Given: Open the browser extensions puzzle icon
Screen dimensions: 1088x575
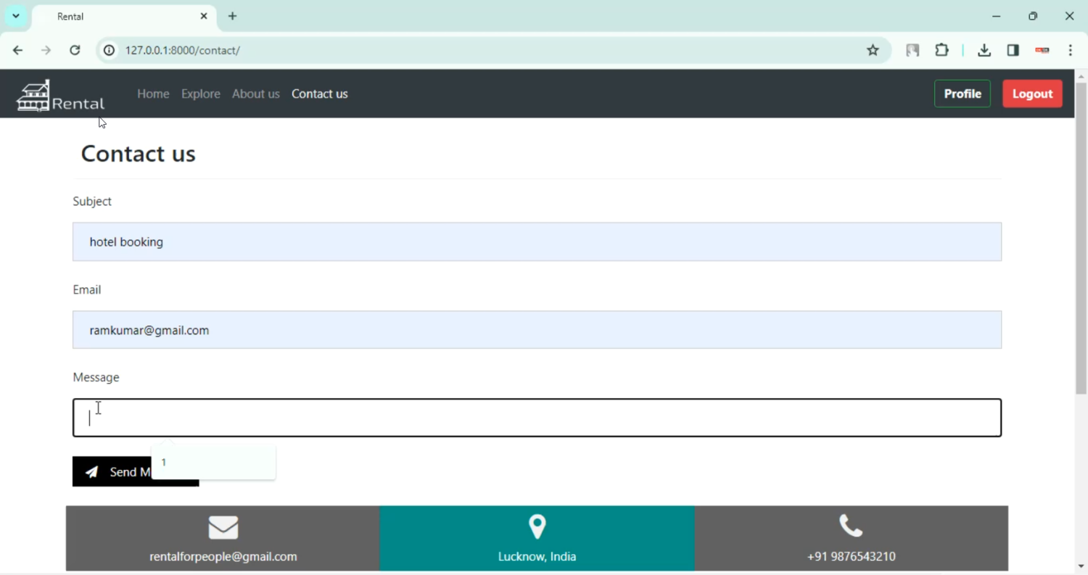Looking at the screenshot, I should tap(941, 50).
